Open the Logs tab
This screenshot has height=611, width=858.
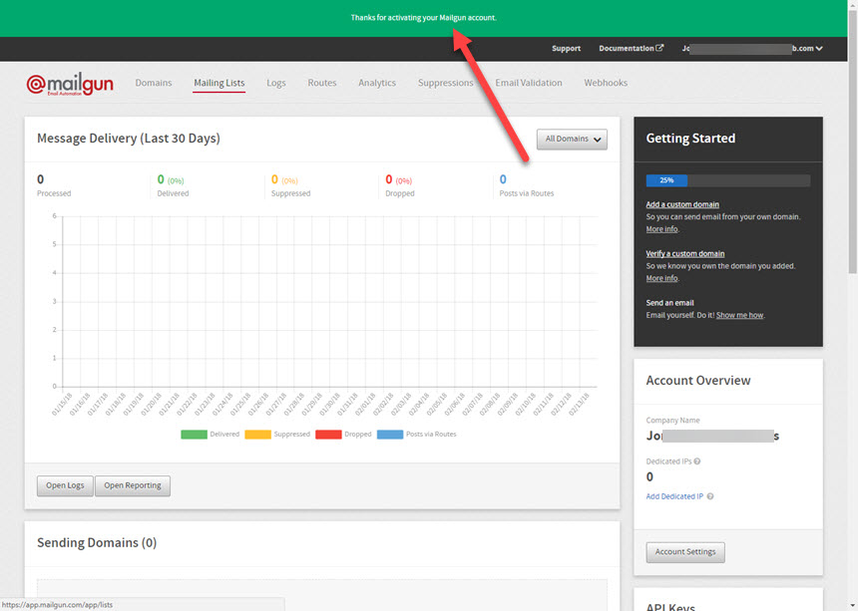(275, 83)
